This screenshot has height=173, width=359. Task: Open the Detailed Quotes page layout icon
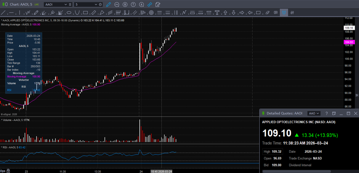(334, 113)
